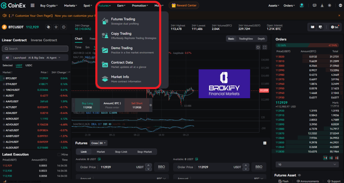
Task: Click the Sell Short button on chart
Action: pos(137,105)
